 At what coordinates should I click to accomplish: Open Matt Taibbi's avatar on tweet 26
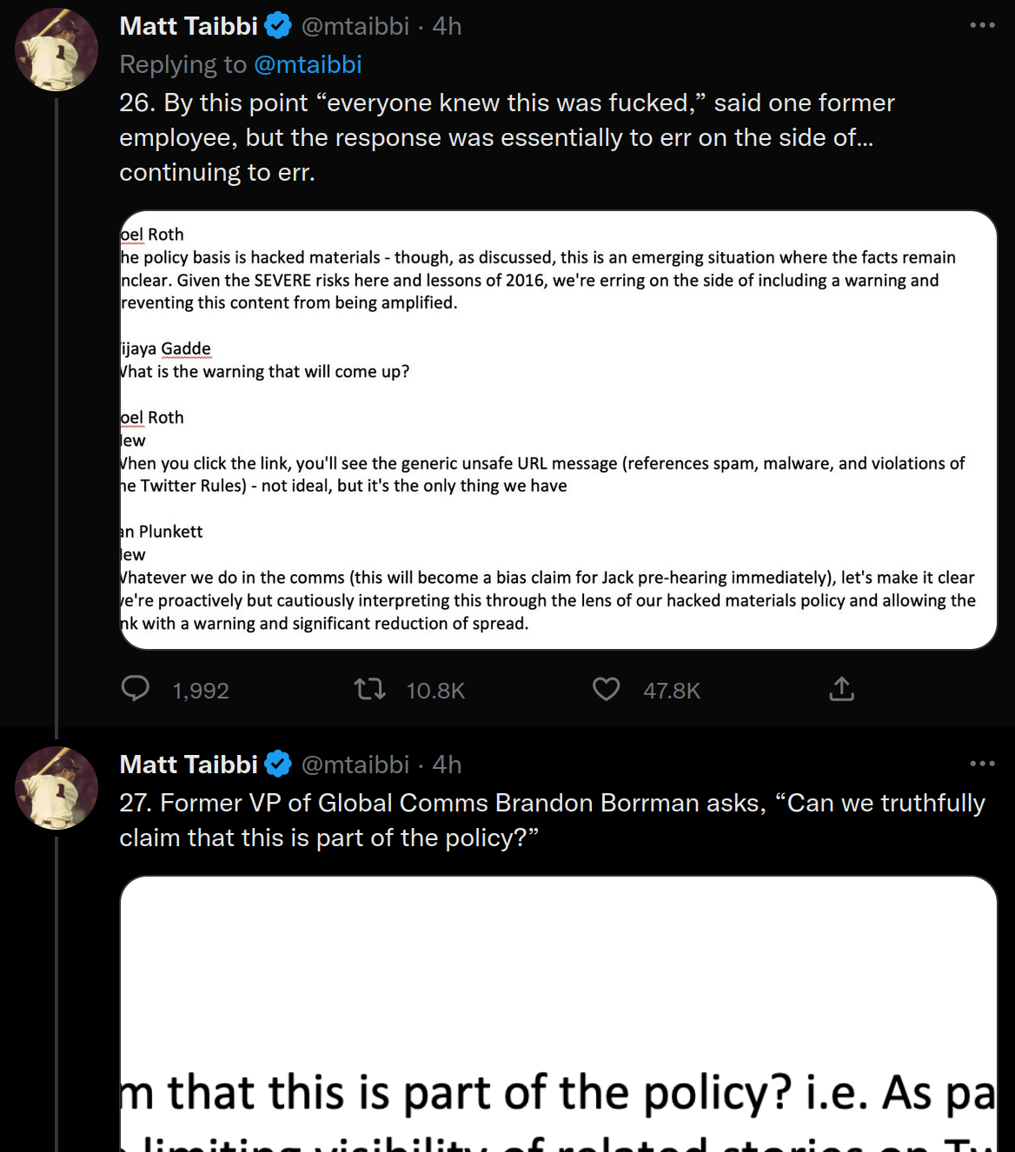pyautogui.click(x=56, y=50)
